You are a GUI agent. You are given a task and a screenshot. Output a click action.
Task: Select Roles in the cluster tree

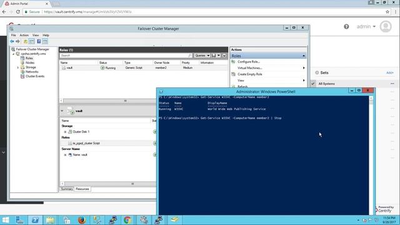click(x=29, y=58)
